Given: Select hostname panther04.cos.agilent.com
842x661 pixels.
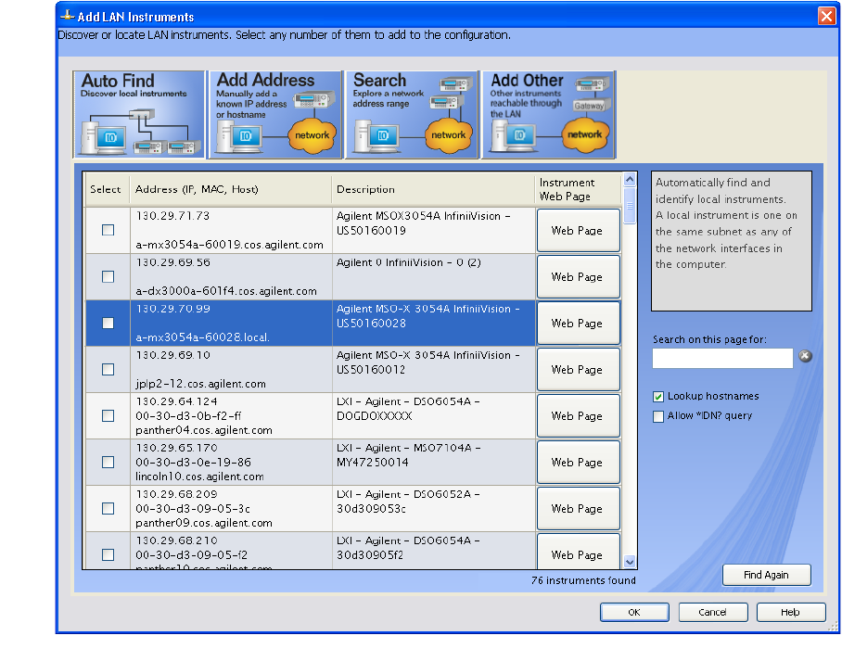Looking at the screenshot, I should tap(204, 430).
